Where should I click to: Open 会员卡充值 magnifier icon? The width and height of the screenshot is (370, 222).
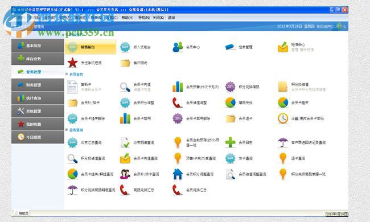coord(125,87)
